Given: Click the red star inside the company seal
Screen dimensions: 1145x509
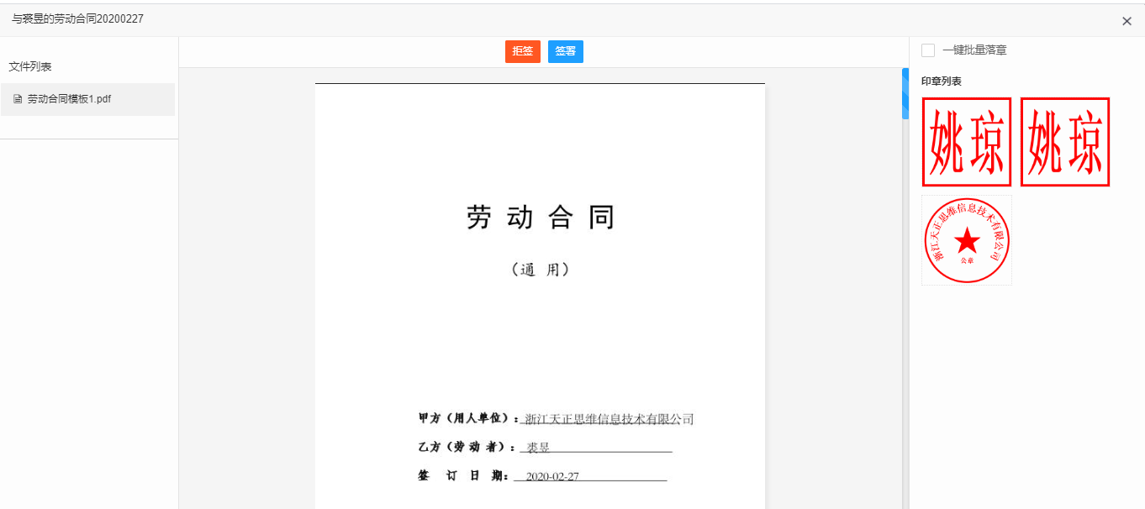Looking at the screenshot, I should (x=968, y=241).
